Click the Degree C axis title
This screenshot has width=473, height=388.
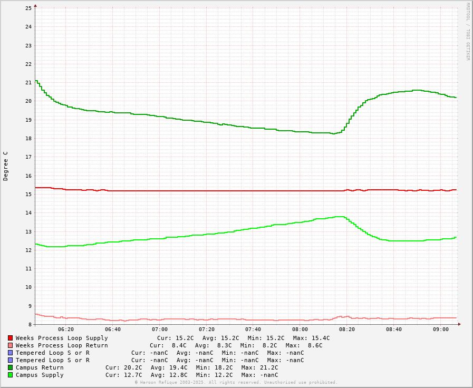[6, 166]
